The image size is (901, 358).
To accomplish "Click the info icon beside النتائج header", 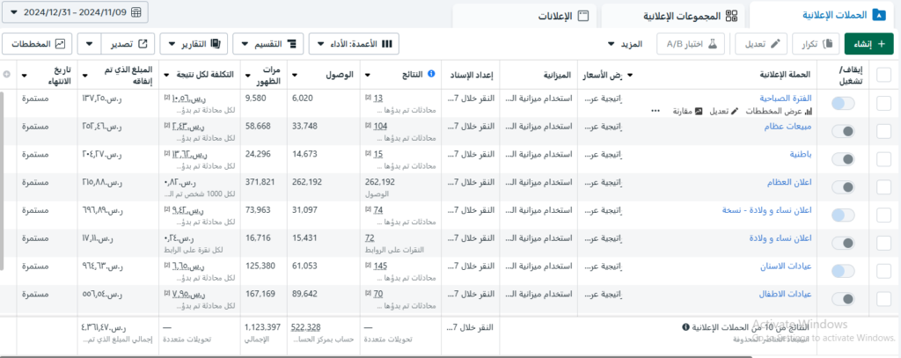I will pyautogui.click(x=432, y=74).
